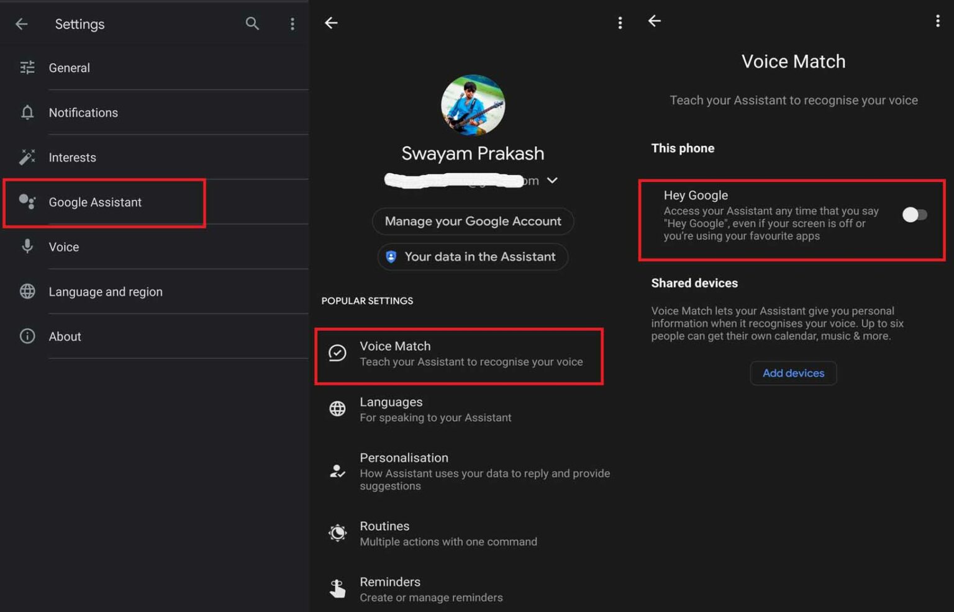
Task: Open the overflow menu on the Voice Match screen
Action: [x=937, y=21]
